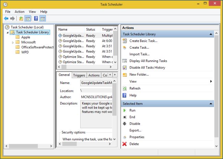
Task: Toggle the Show/Hide Console Tree icon
Action: pyautogui.click(x=28, y=19)
